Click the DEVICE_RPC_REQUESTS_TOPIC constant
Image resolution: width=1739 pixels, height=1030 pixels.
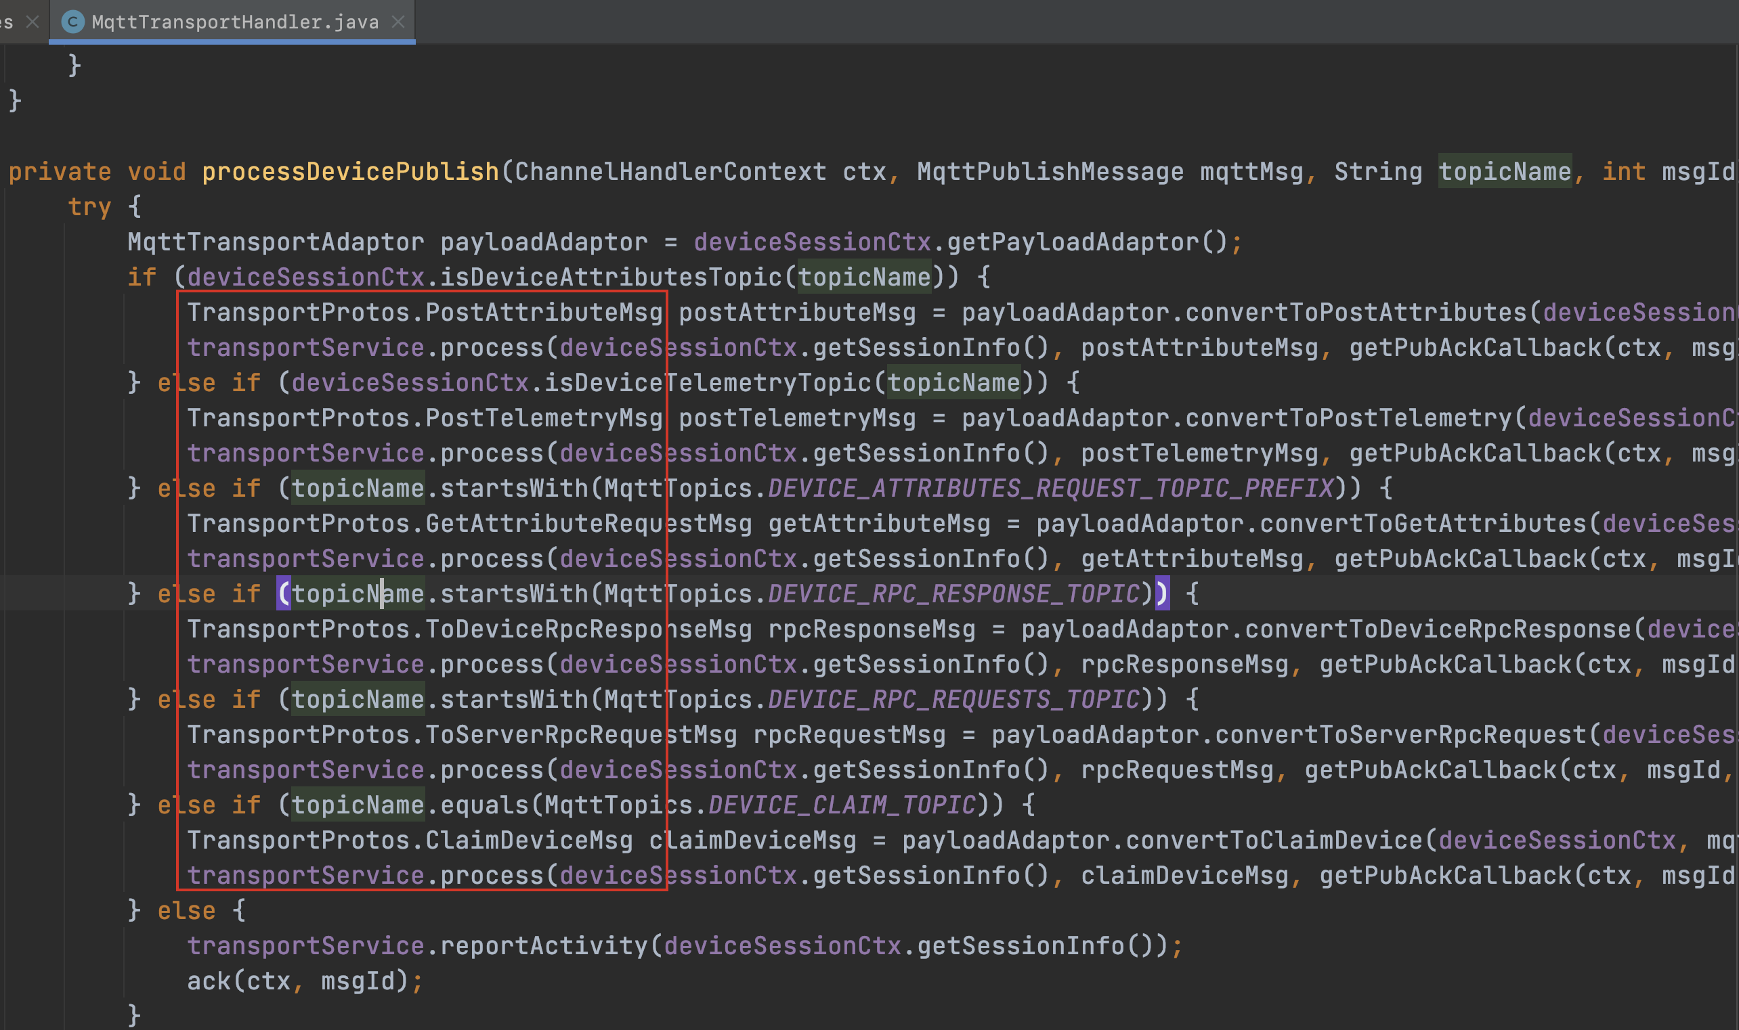tap(953, 700)
